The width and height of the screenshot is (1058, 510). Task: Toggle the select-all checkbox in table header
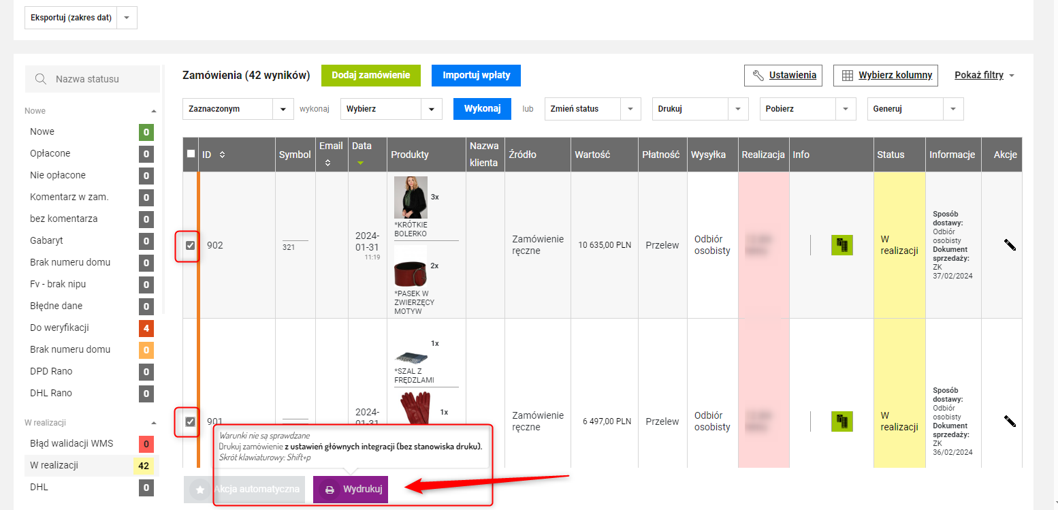(x=191, y=154)
